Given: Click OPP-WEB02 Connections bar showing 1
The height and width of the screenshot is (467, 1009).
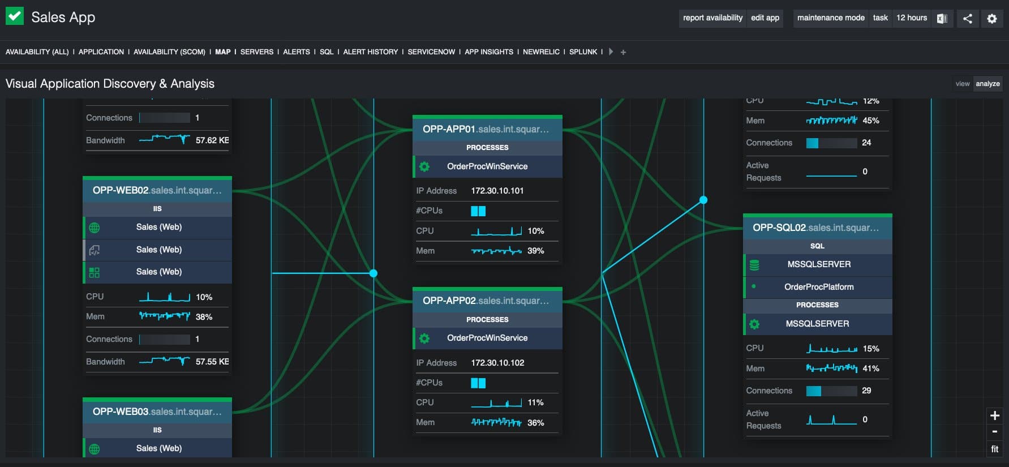Looking at the screenshot, I should point(165,340).
